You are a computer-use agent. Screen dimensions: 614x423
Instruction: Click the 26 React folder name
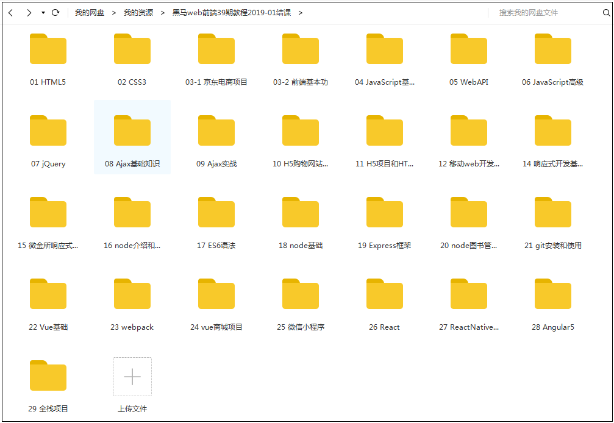pos(384,327)
